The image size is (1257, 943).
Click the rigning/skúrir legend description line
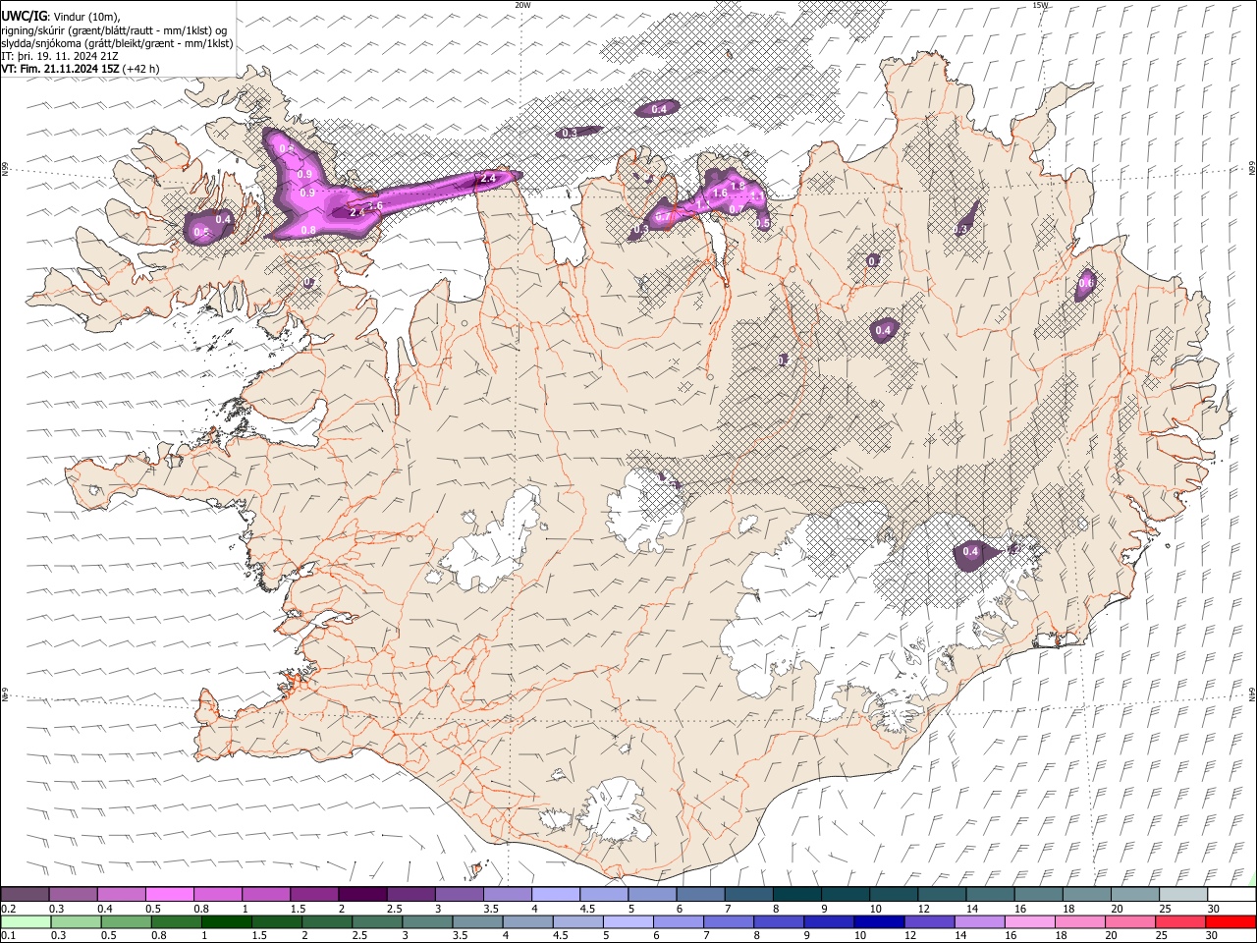[114, 30]
